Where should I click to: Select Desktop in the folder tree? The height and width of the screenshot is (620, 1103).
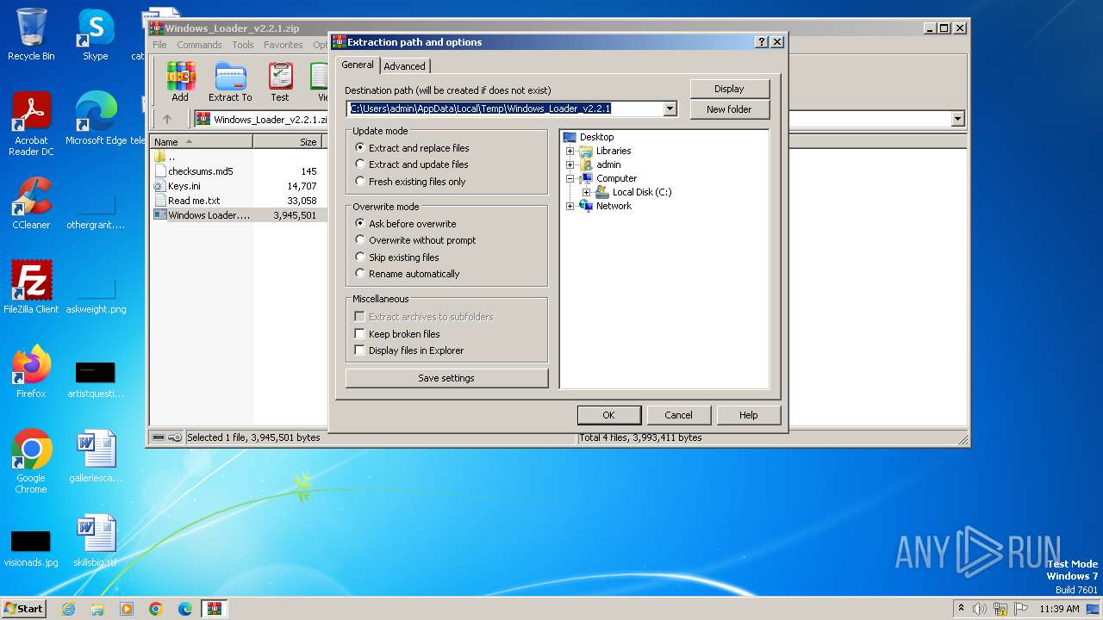tap(596, 137)
